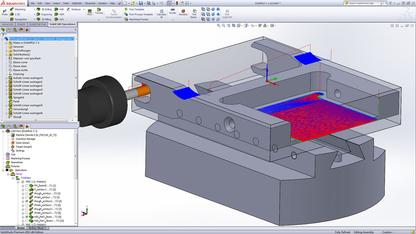Tick the iRough_contour3 T2 (7) checkbox
The height and width of the screenshot is (234, 416).
pos(27,209)
